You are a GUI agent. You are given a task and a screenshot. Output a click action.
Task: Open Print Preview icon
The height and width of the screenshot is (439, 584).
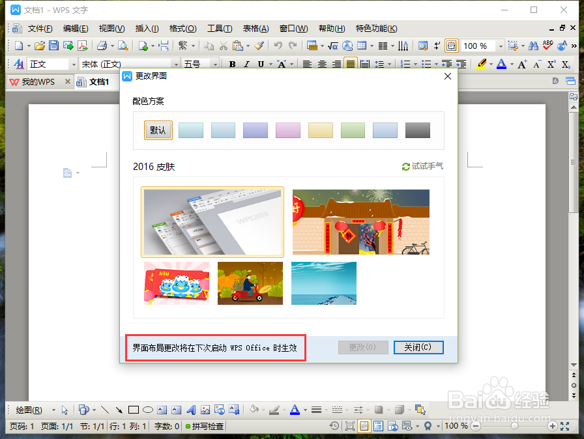coord(123,46)
